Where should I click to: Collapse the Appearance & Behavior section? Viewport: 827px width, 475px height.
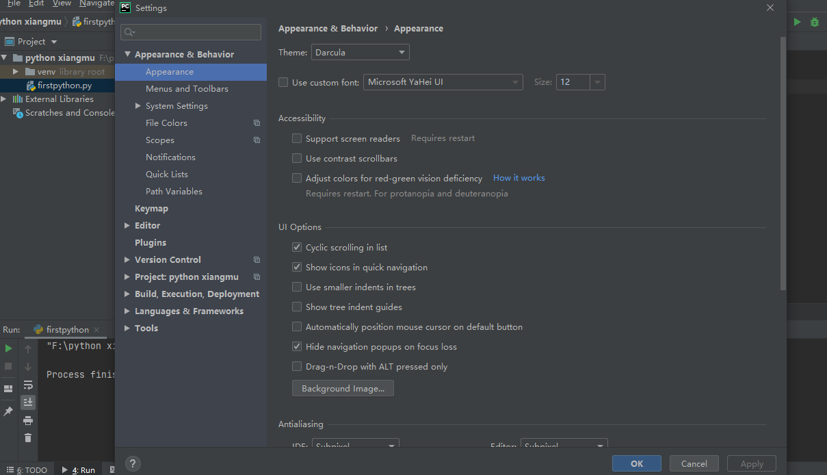click(x=127, y=54)
